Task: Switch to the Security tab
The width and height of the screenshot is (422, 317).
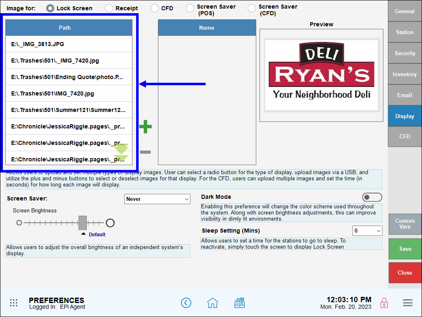Action: pos(404,53)
